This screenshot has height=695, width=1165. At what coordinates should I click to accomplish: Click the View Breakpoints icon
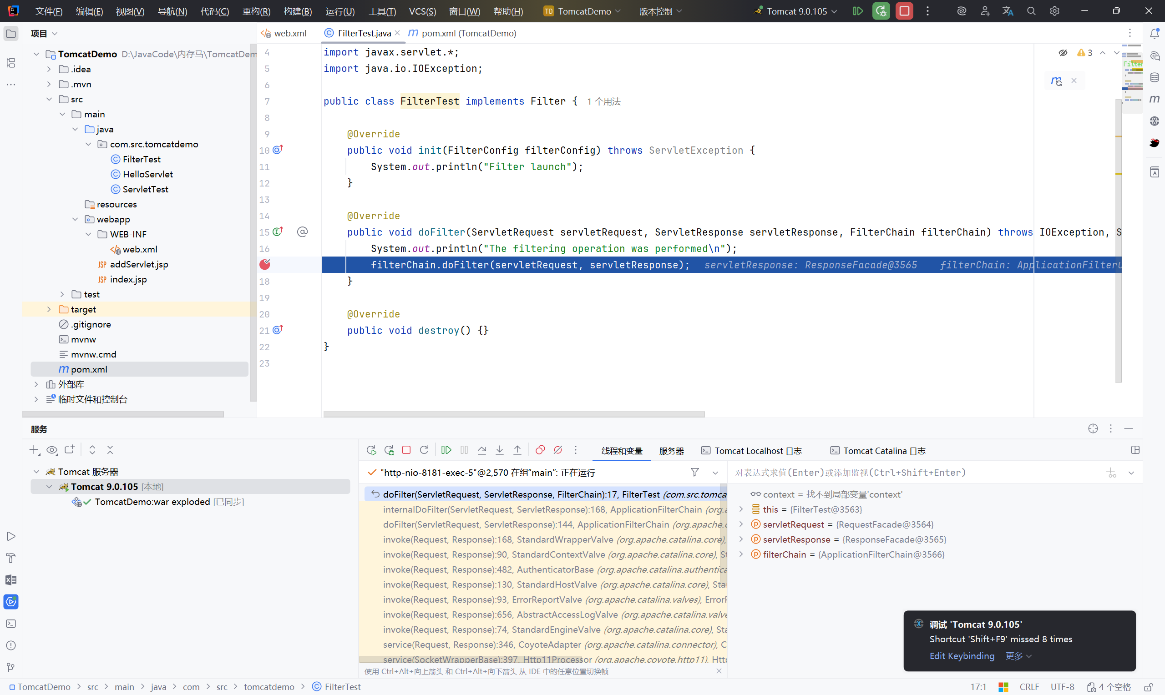point(540,450)
